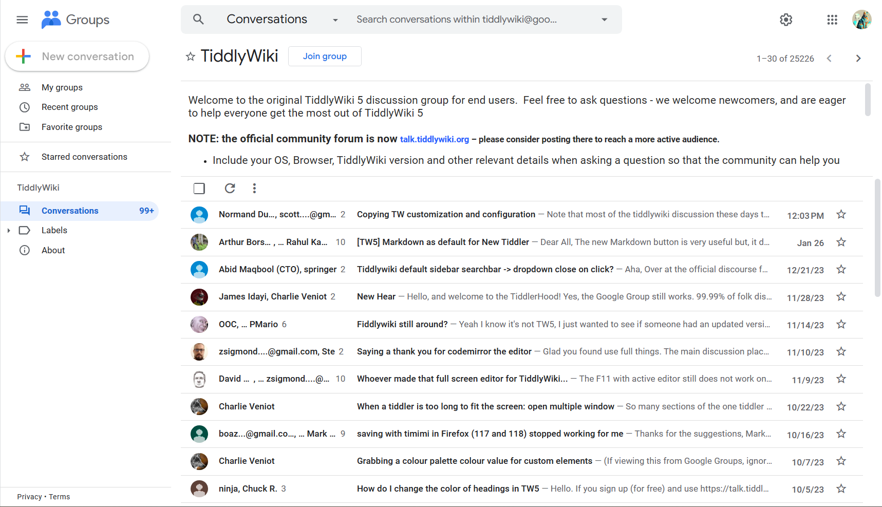Click boaz's green avatar
882x507 pixels.
199,434
